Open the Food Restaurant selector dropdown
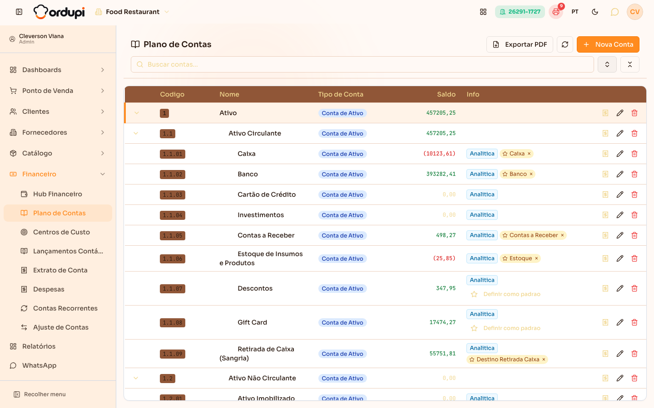 coord(132,12)
